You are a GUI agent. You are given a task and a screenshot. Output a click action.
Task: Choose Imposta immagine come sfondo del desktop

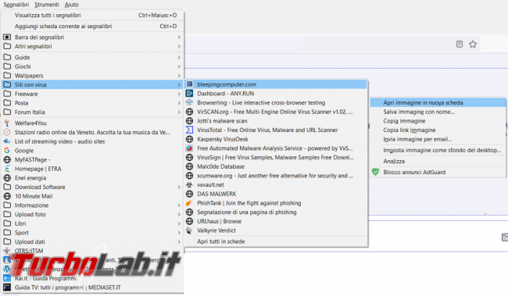[x=438, y=150]
